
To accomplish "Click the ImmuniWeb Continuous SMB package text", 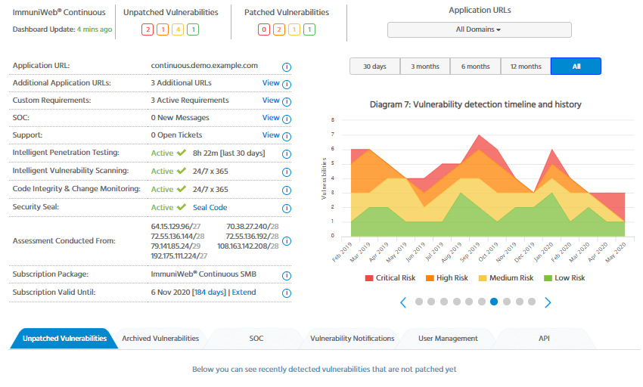I will point(203,274).
